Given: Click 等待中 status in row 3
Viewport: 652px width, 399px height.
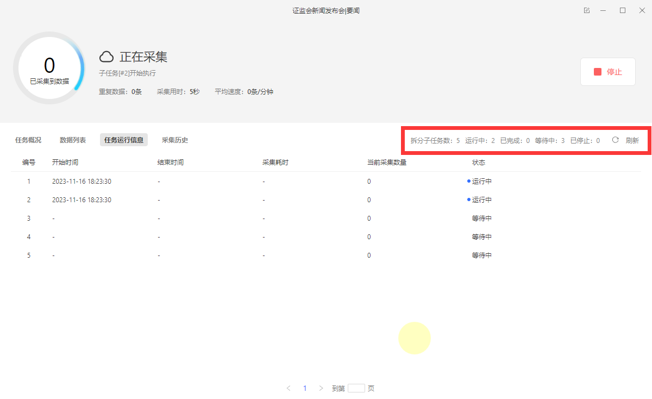Looking at the screenshot, I should [x=482, y=219].
